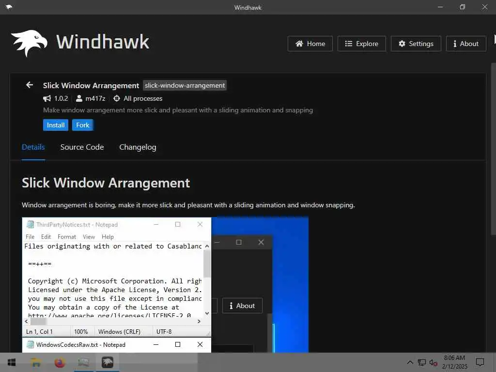The image size is (496, 372).
Task: Open the Explore page
Action: coord(361,44)
